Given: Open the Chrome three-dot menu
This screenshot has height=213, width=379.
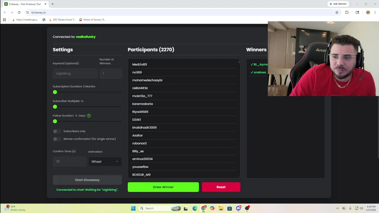Looking at the screenshot, I should click(x=375, y=12).
